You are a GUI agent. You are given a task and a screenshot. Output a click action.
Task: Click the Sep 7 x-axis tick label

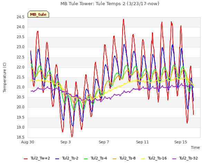pos(104,142)
